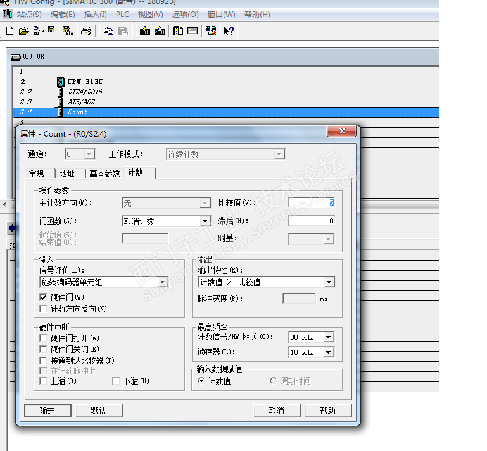The width and height of the screenshot is (487, 451).
Task: Create a new station with New icon
Action: (x=9, y=31)
